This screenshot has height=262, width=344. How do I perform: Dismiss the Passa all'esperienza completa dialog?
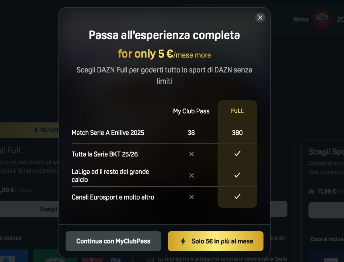(x=260, y=17)
